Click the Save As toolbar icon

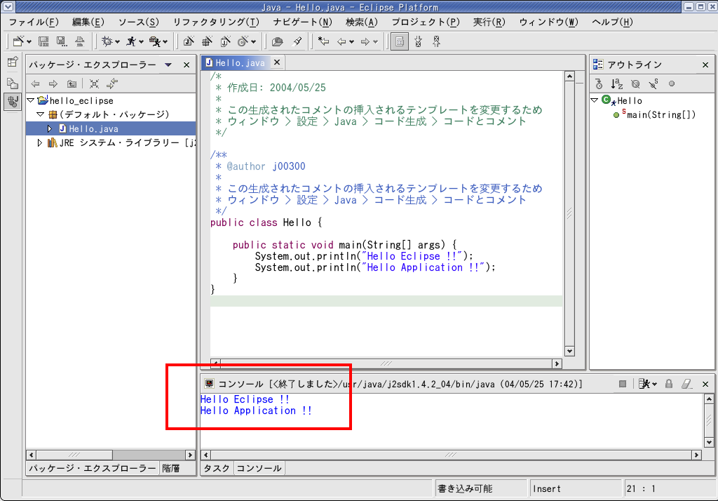pyautogui.click(x=62, y=41)
